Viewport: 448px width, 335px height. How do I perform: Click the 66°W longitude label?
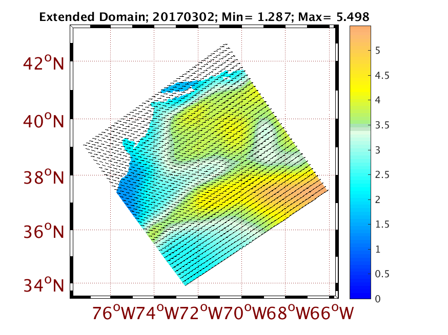[332, 312]
